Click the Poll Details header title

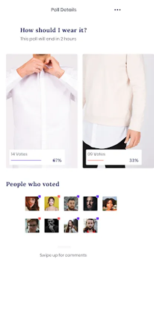click(x=64, y=10)
